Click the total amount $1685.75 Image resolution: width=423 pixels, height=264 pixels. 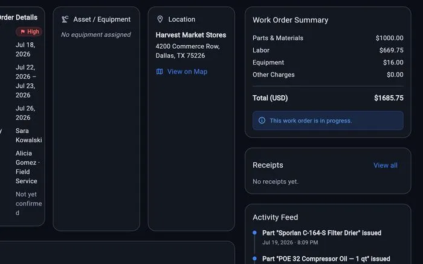[x=389, y=98]
